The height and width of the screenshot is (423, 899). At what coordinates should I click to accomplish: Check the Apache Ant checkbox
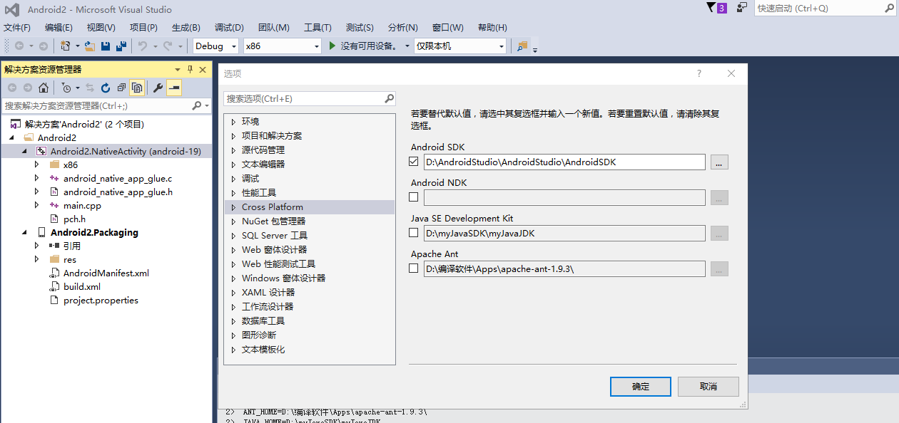tap(414, 268)
